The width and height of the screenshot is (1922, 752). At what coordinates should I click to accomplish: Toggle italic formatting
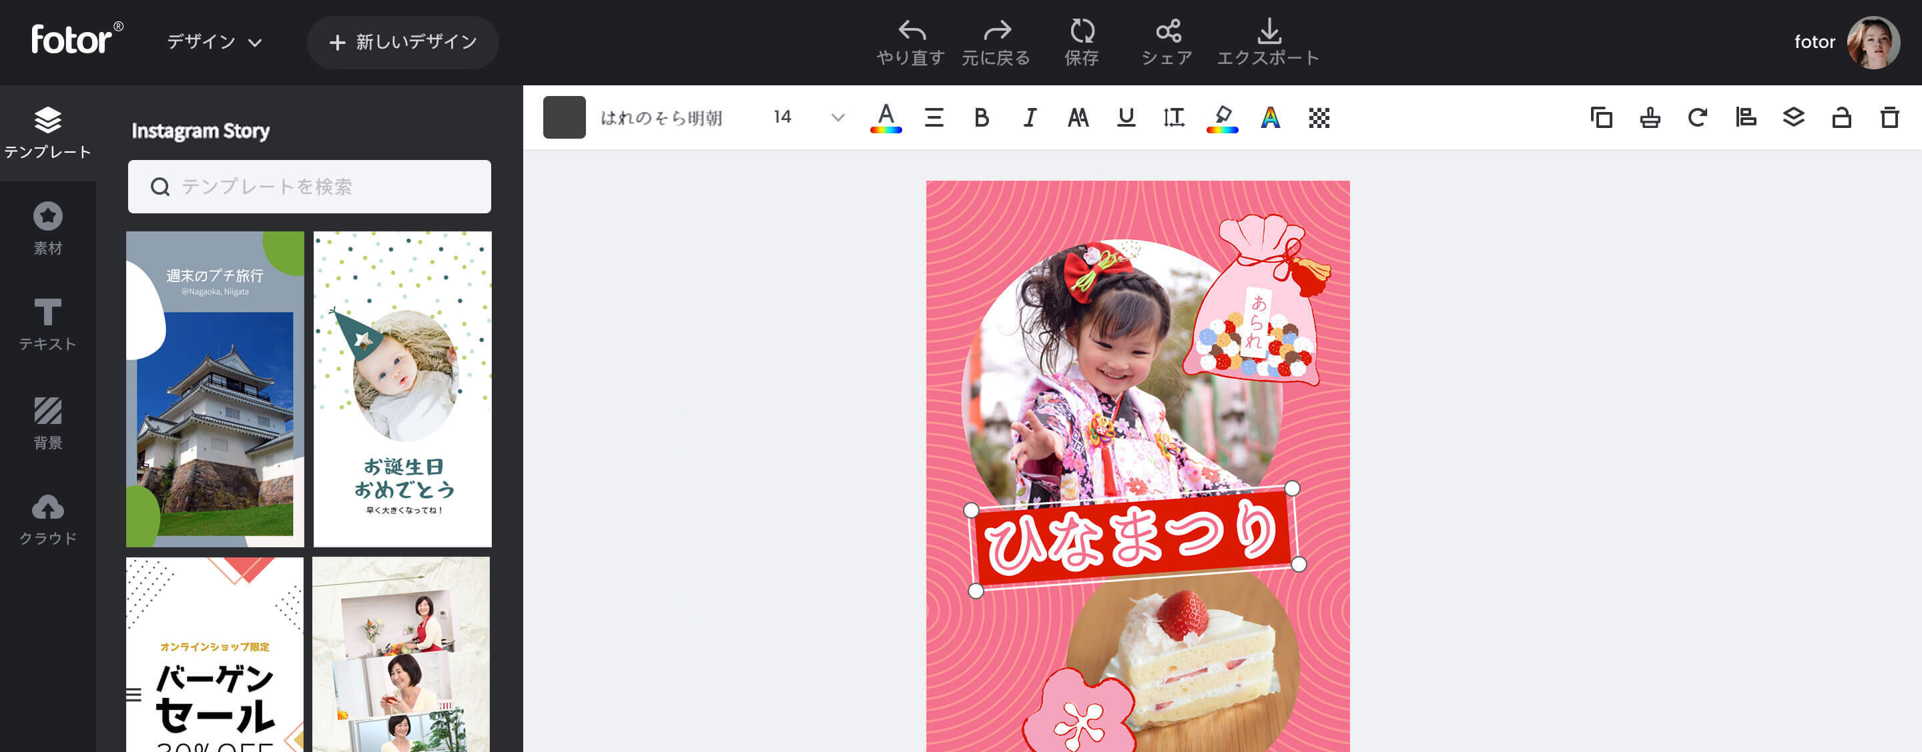point(1030,118)
